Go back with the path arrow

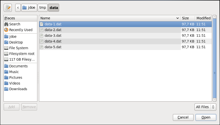point(18,8)
